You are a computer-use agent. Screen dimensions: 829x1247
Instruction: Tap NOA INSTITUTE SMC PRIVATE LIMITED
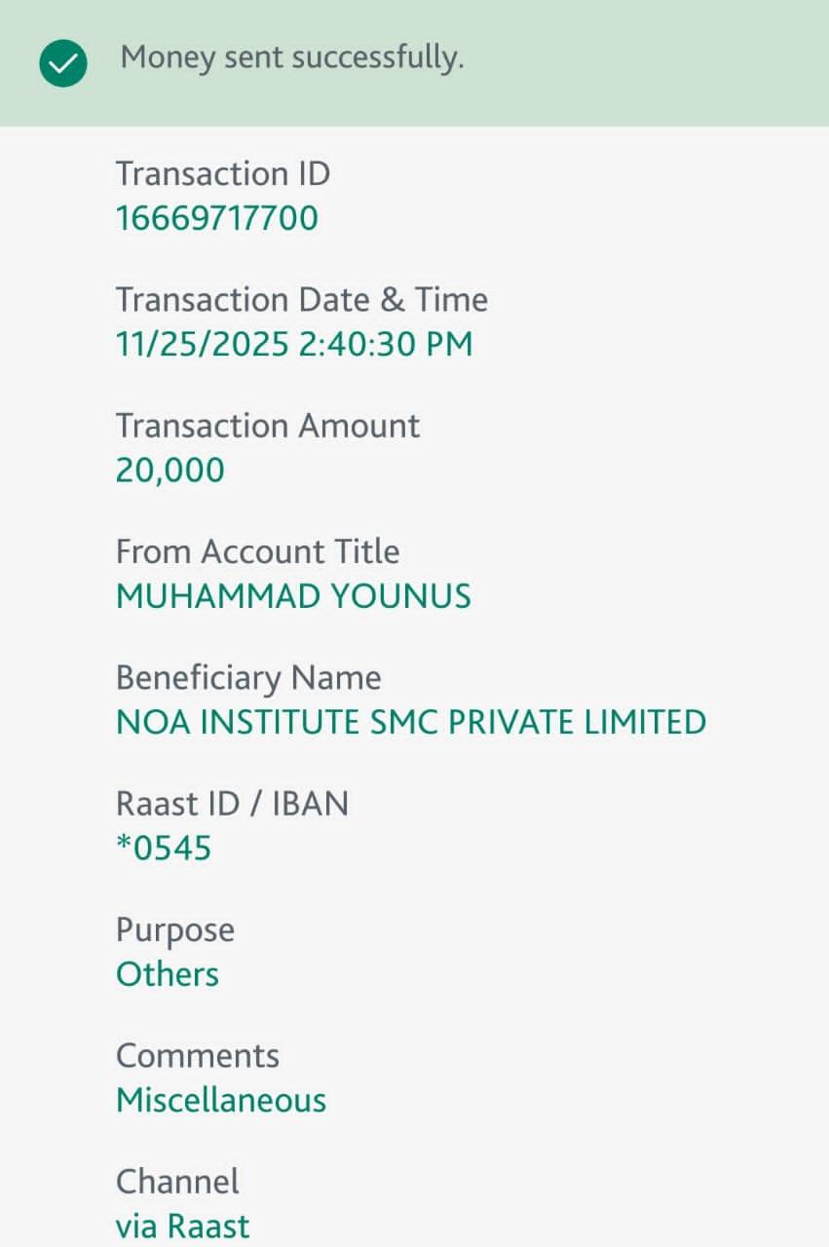pos(410,722)
